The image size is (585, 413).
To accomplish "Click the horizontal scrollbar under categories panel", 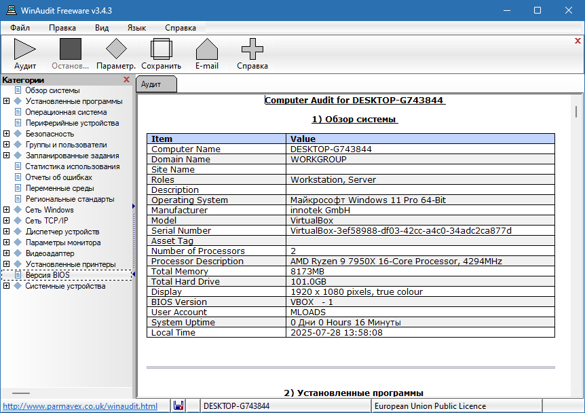I will point(21,393).
